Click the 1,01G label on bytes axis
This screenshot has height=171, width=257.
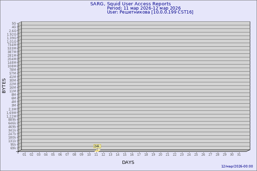coord(11,41)
